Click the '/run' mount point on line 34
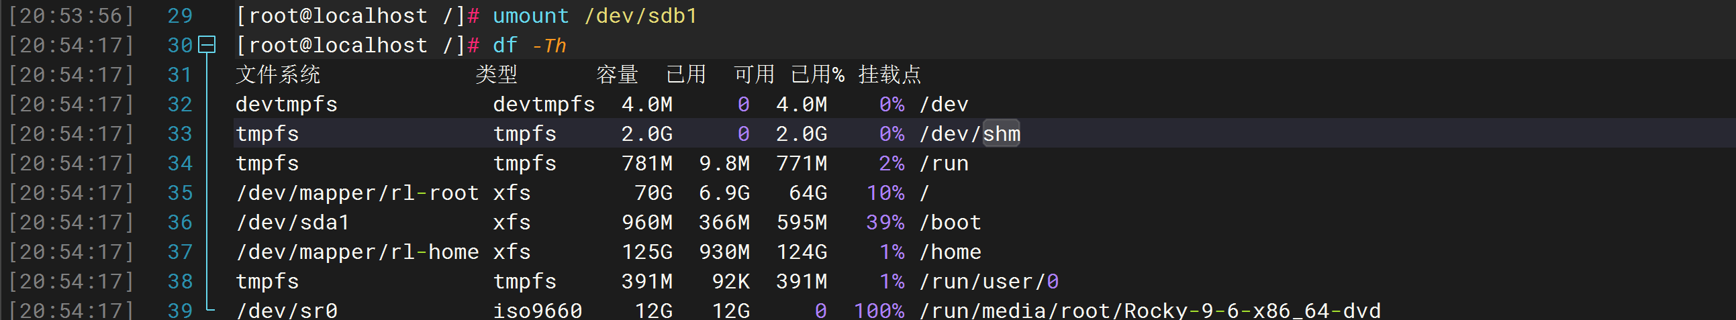This screenshot has width=1736, height=320. 943,164
